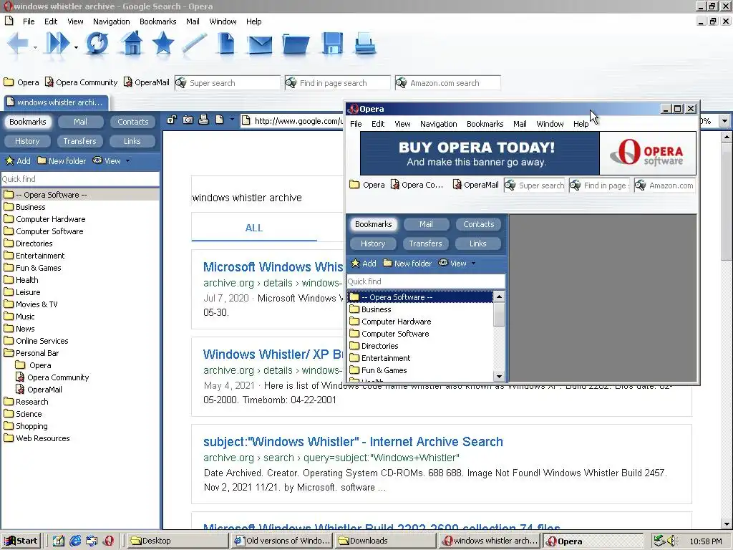Viewport: 733px width, 550px height.
Task: Click the wand toolbar icon
Action: click(x=195, y=44)
